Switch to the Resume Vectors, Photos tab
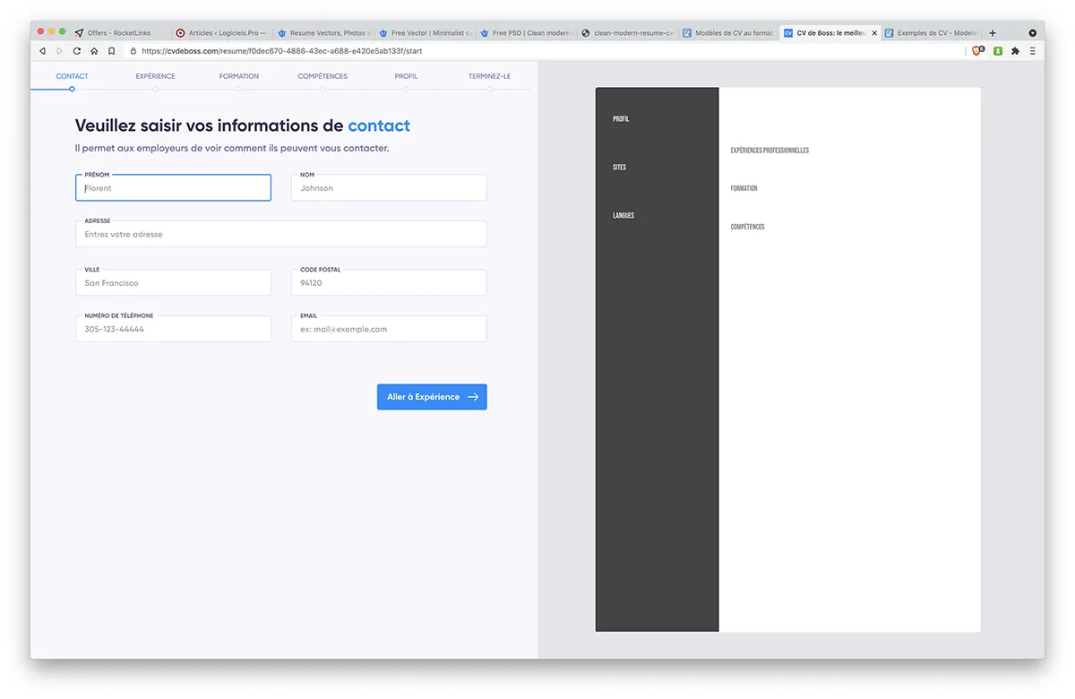The image size is (1075, 699). 324,33
